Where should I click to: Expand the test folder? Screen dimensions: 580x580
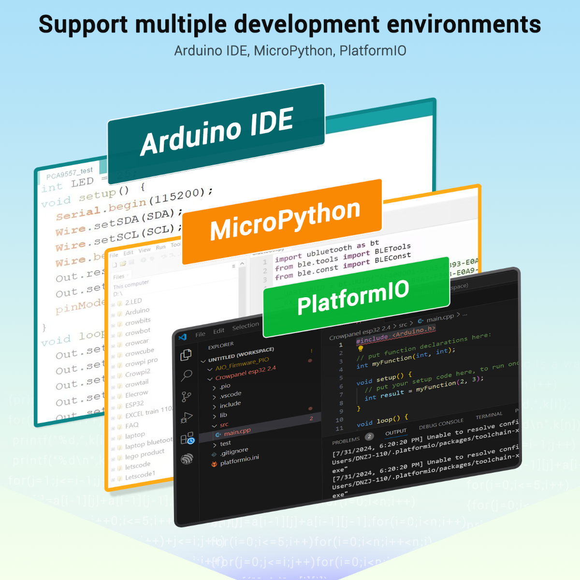point(215,445)
